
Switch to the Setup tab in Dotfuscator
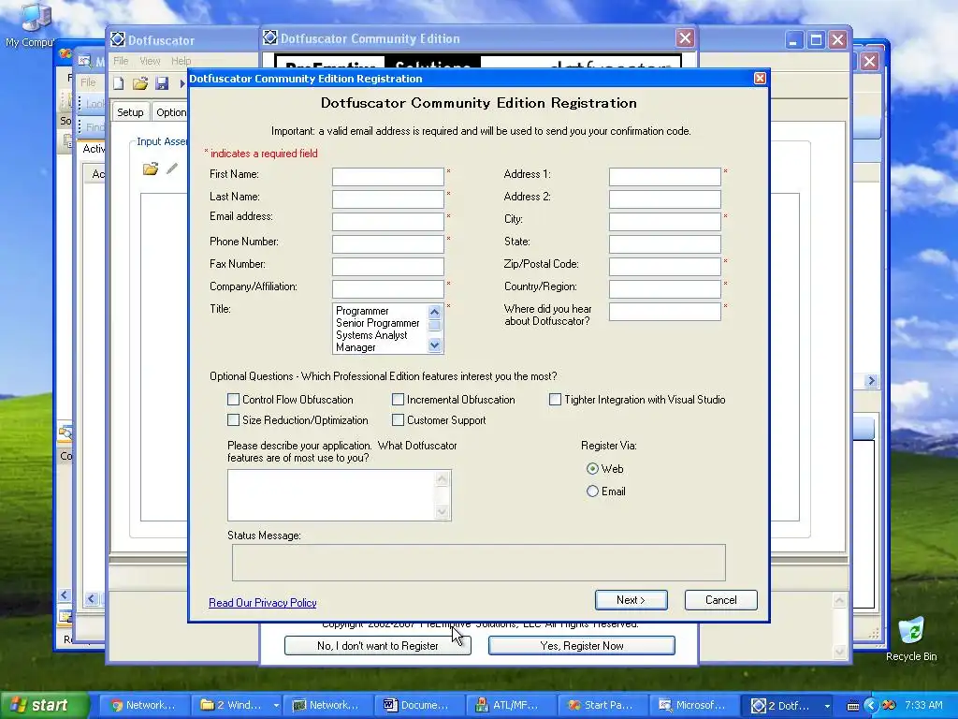coord(130,112)
